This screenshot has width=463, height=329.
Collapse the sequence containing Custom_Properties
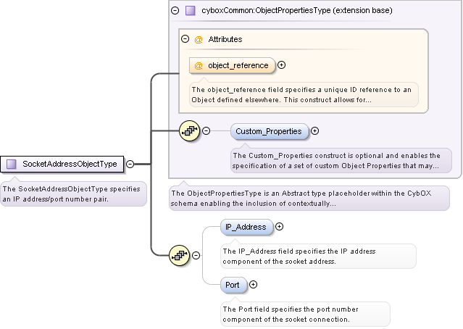206,131
